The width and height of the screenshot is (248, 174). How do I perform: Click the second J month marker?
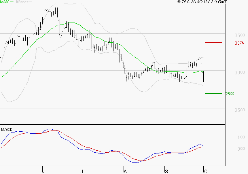point(81,171)
